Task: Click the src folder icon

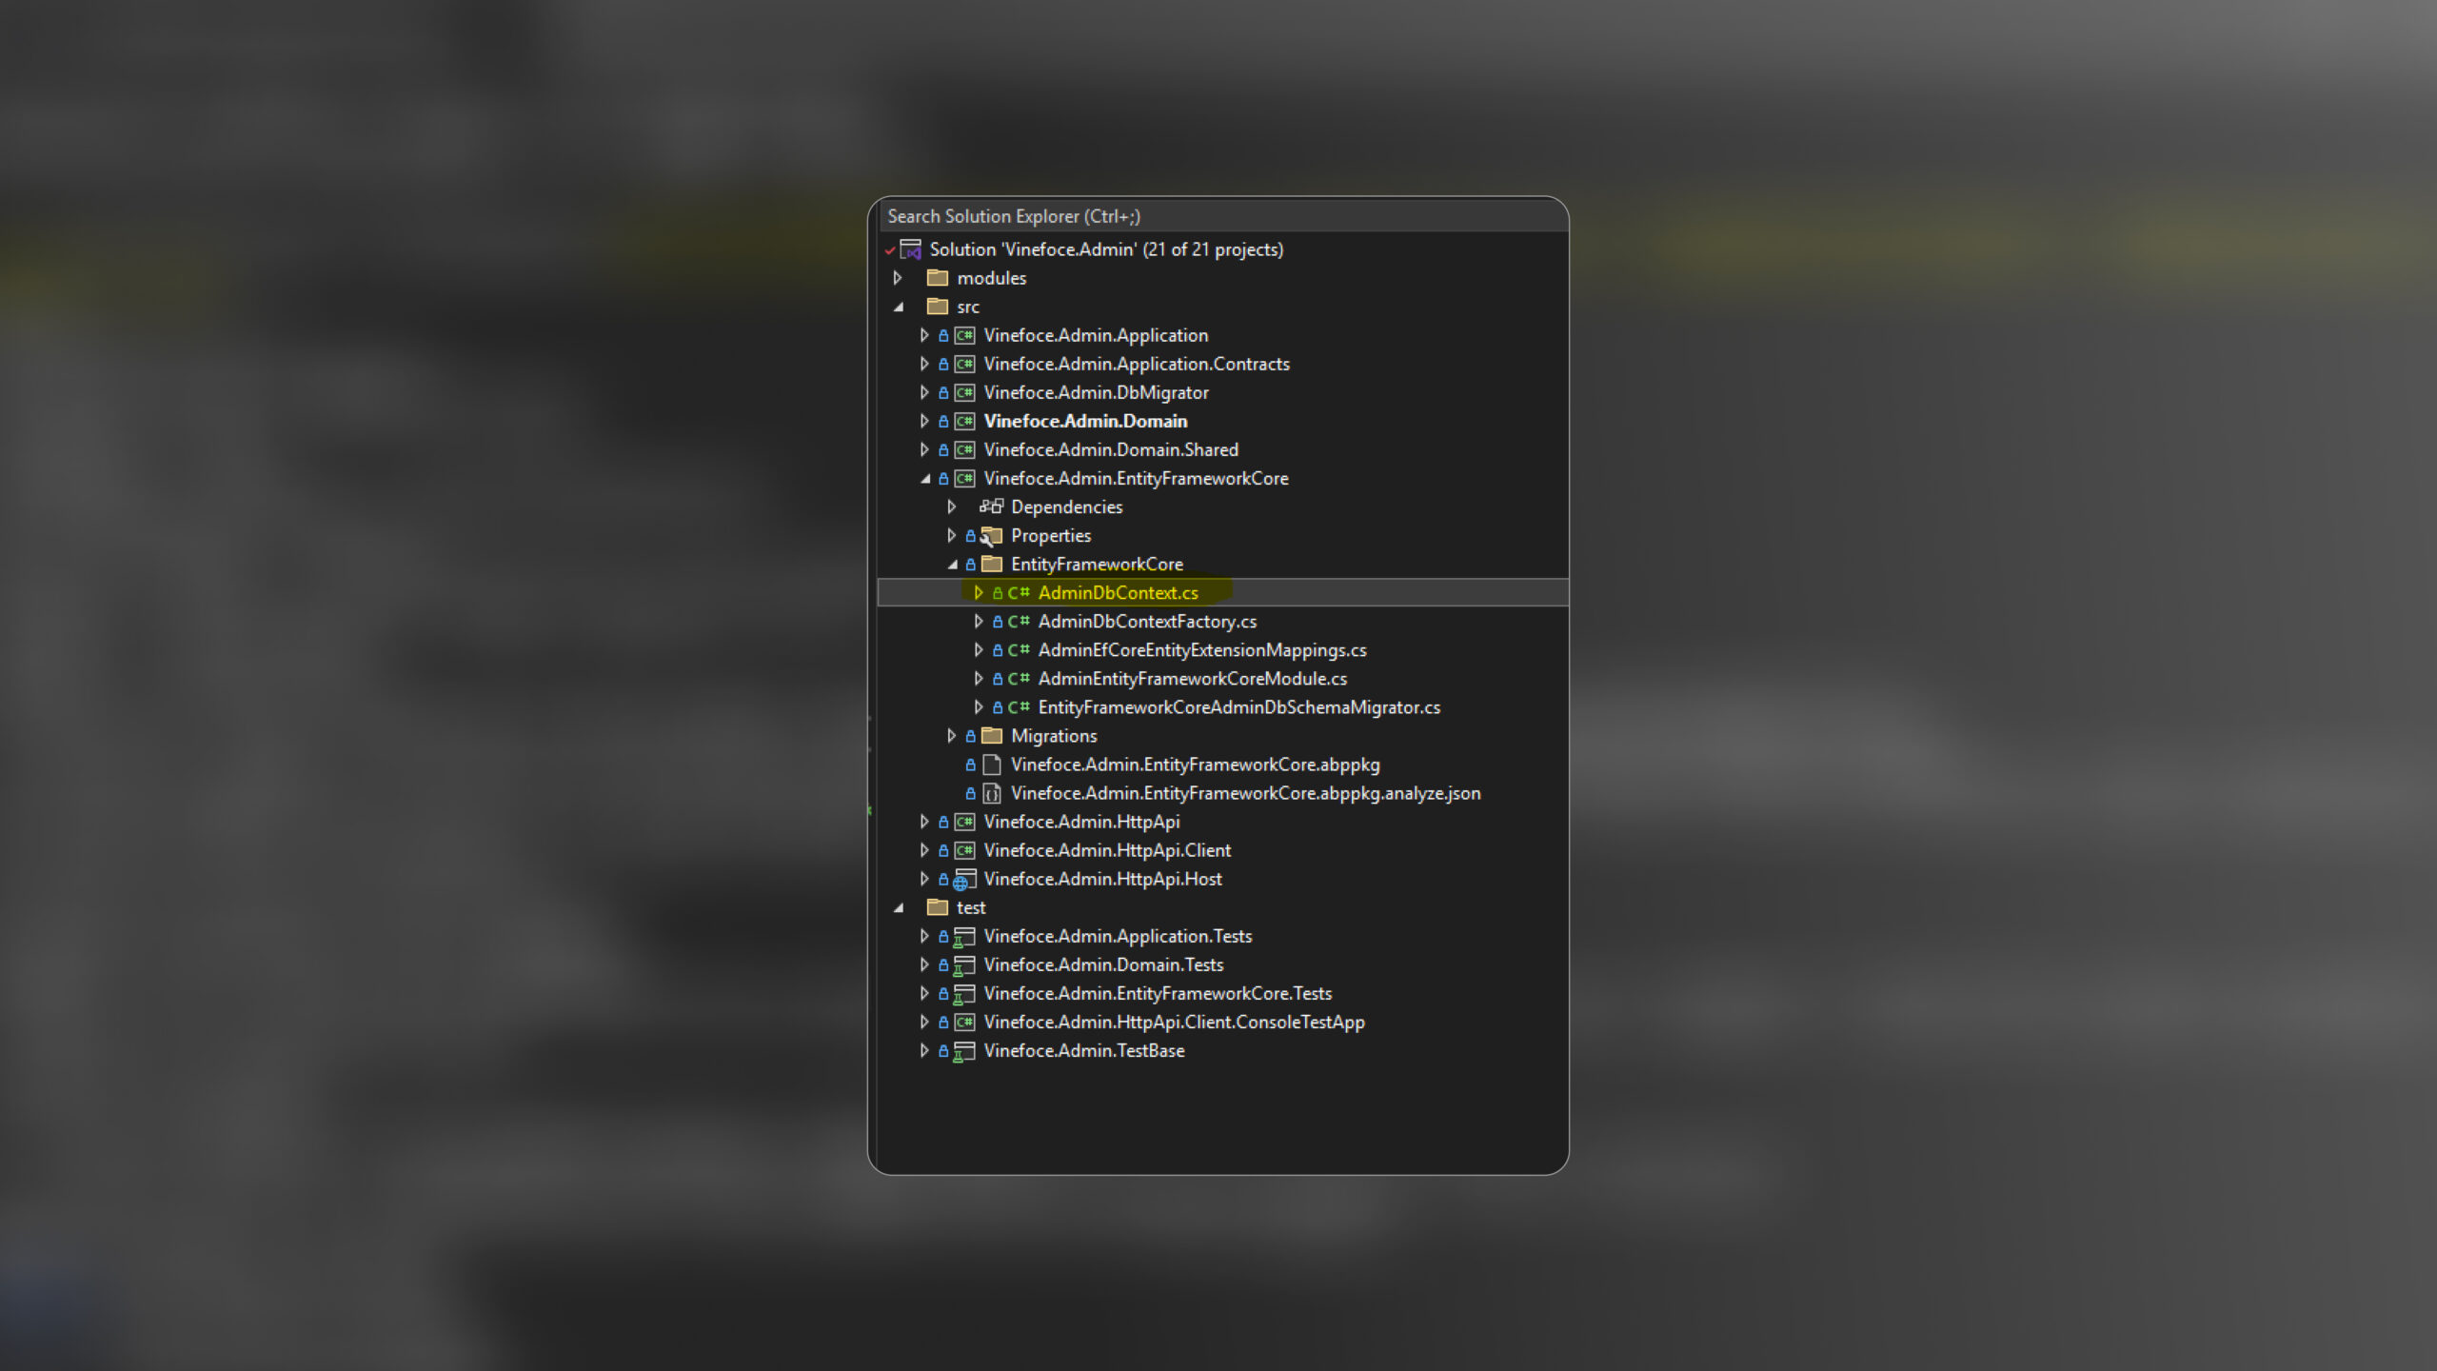Action: coord(938,307)
